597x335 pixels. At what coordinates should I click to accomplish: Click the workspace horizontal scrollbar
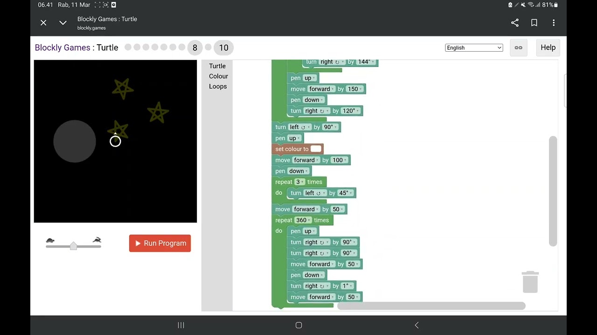[x=431, y=306]
